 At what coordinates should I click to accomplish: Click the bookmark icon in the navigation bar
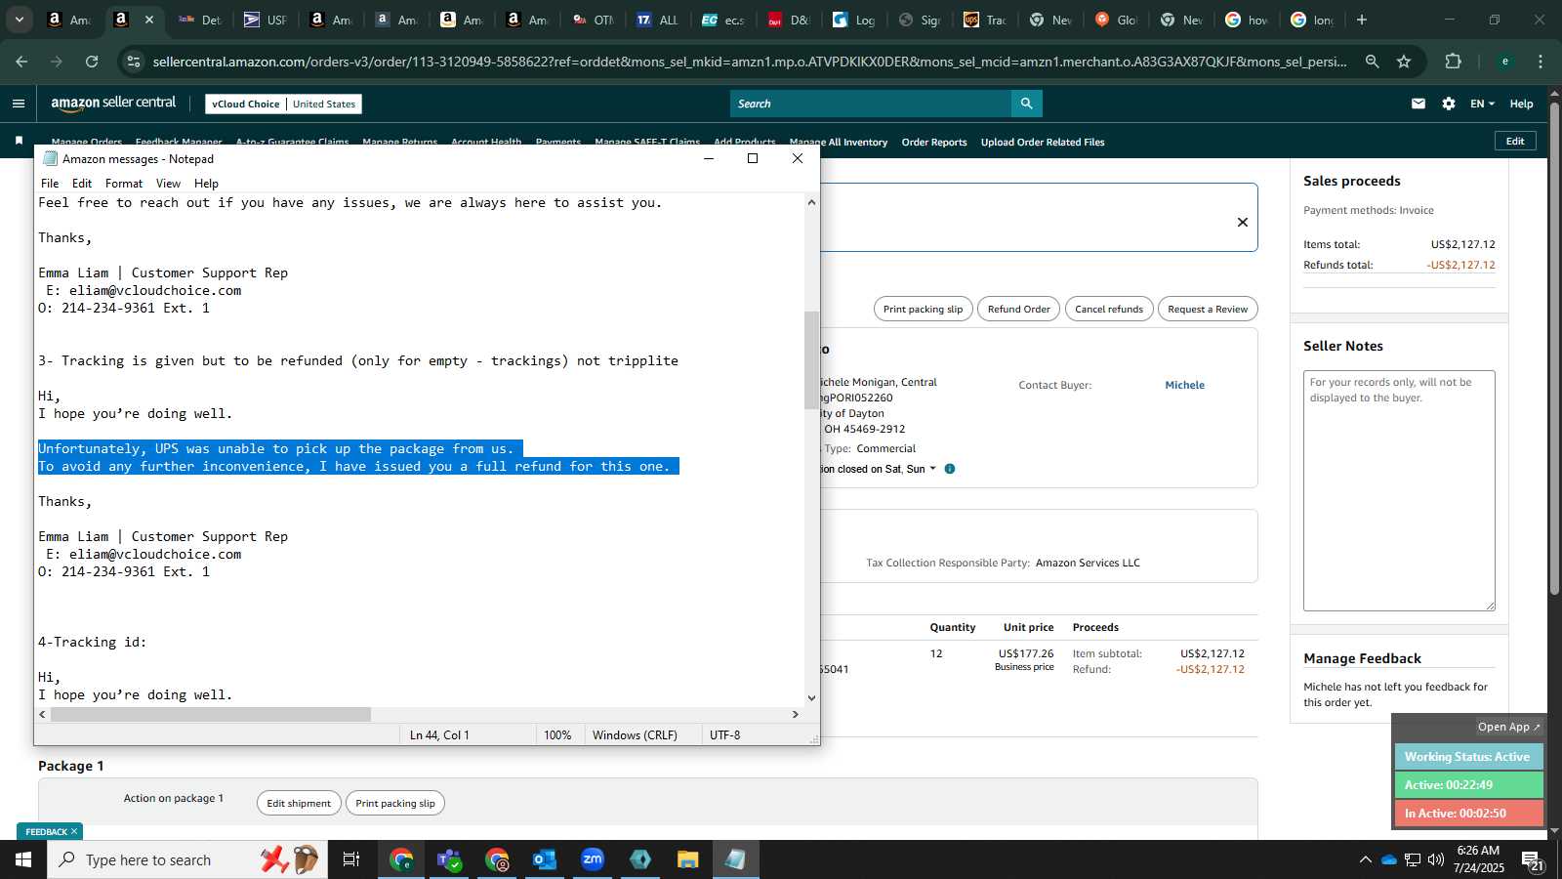click(x=19, y=142)
